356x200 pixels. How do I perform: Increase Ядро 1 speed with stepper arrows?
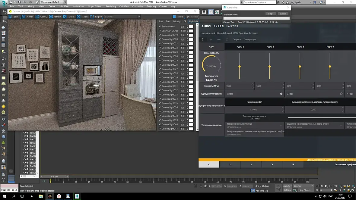pyautogui.click(x=252, y=85)
